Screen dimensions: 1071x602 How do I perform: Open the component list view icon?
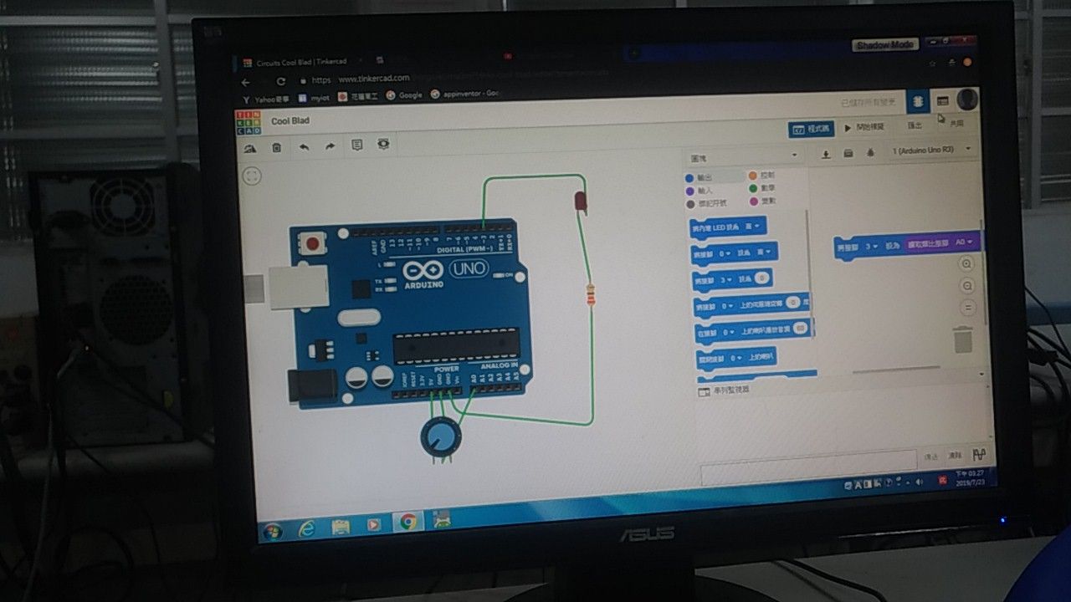(x=942, y=101)
